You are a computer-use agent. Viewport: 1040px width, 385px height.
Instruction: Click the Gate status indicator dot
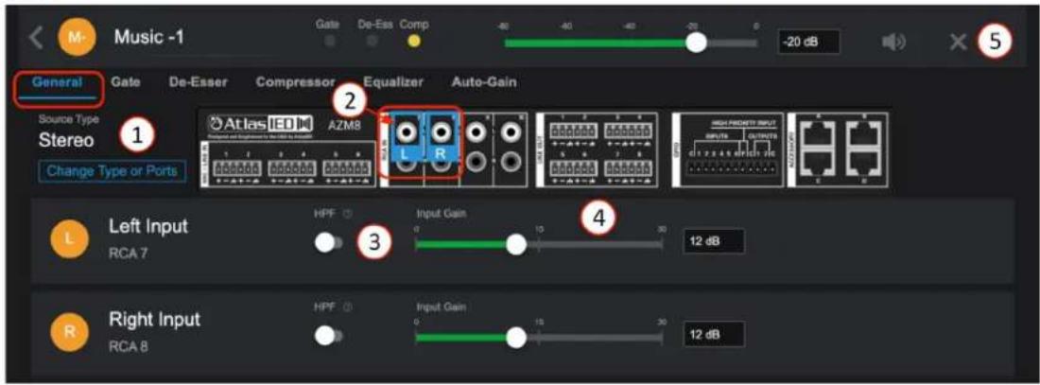pos(330,42)
